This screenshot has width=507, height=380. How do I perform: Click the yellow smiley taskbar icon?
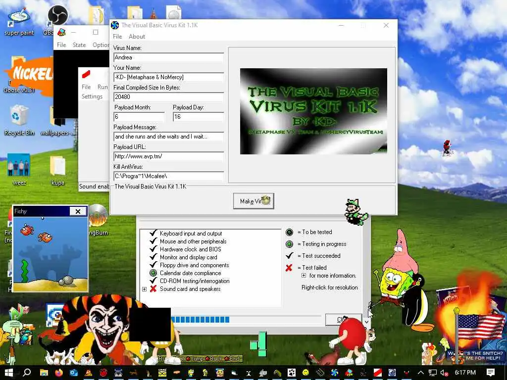305,373
